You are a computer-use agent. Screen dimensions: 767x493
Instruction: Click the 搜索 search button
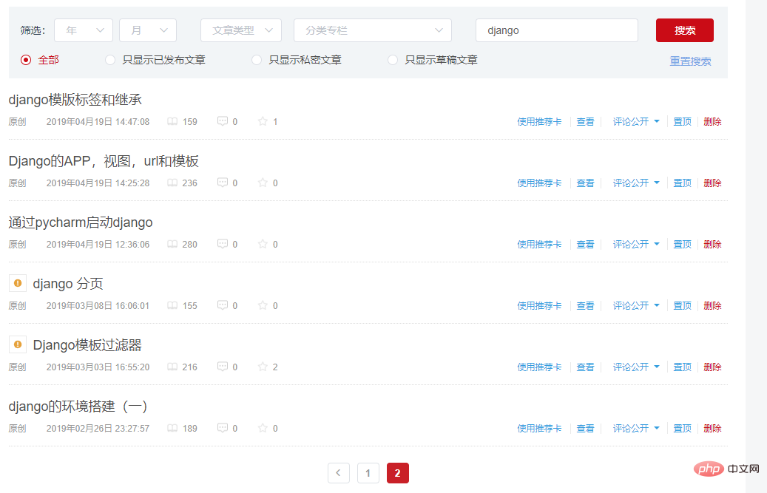click(684, 30)
